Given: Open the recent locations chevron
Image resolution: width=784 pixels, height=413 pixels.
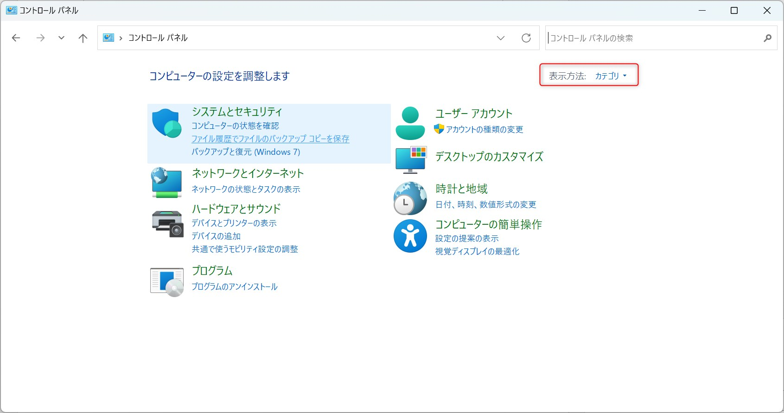Looking at the screenshot, I should [x=61, y=38].
